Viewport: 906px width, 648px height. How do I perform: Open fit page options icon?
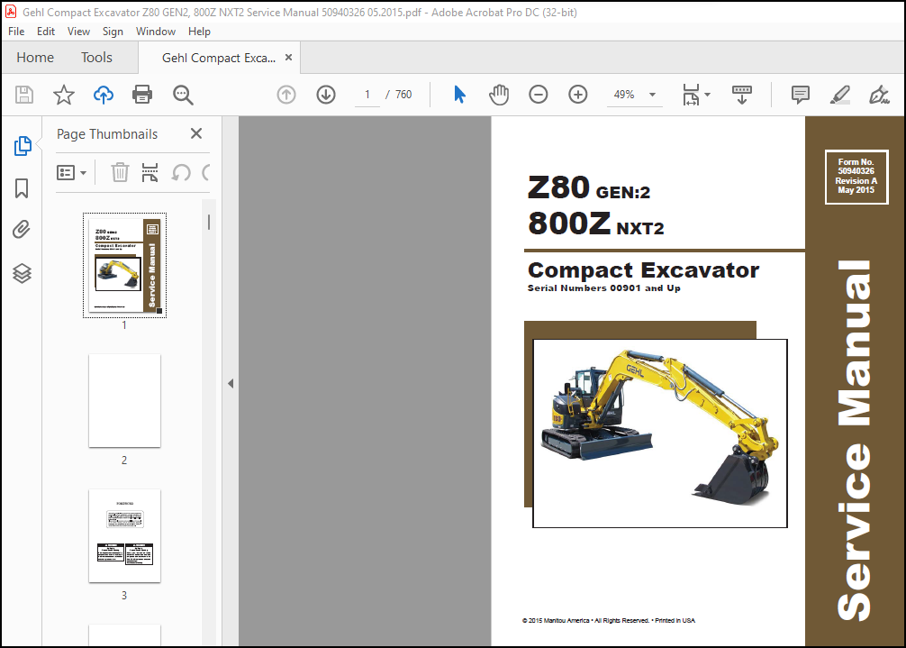point(695,95)
